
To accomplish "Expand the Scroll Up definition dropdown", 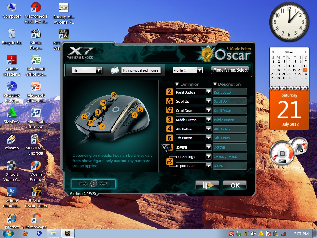I will 209,101.
